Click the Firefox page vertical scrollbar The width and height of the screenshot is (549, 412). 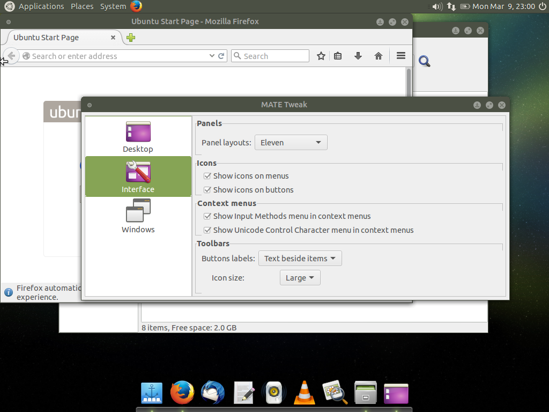409,82
